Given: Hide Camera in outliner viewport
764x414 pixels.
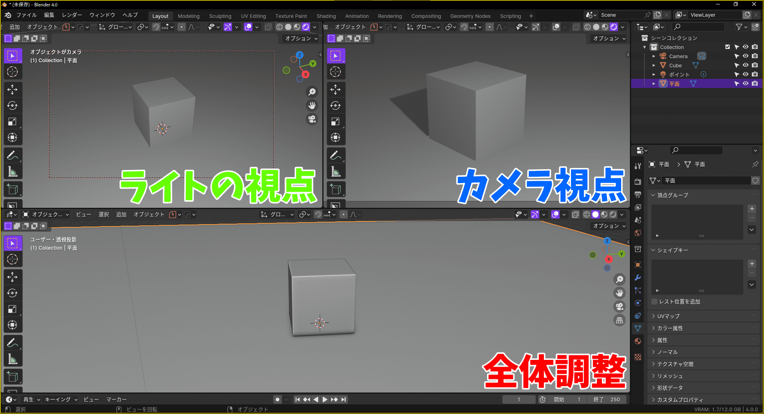Looking at the screenshot, I should tap(746, 56).
